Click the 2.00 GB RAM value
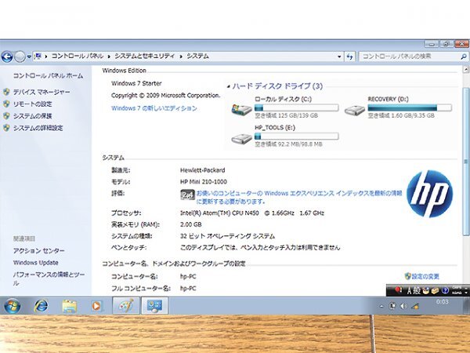The width and height of the screenshot is (470, 353). 191,224
